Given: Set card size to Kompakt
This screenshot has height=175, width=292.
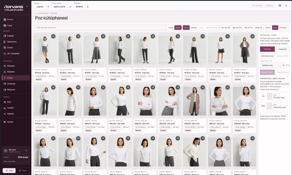Looking at the screenshot, I should pyautogui.click(x=283, y=28).
